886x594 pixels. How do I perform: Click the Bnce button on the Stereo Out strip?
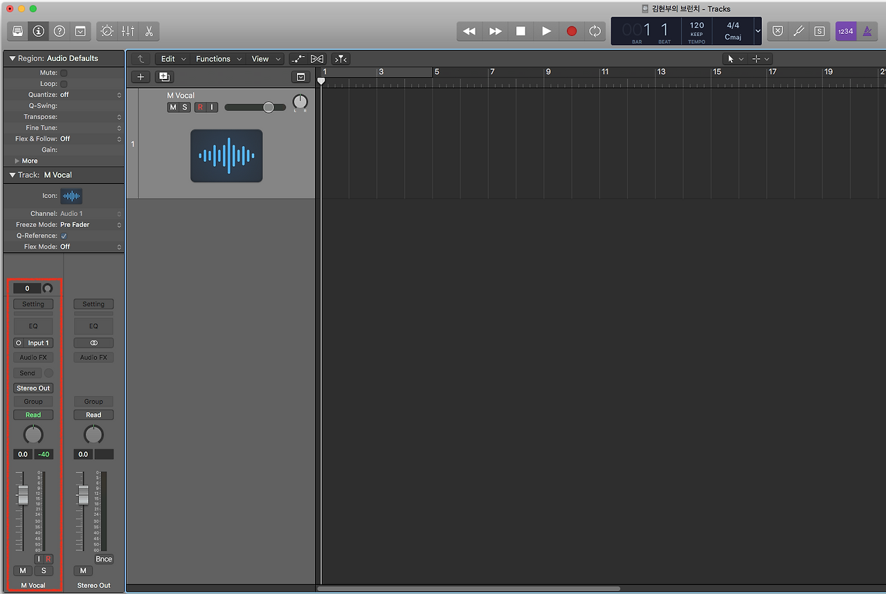pos(102,559)
